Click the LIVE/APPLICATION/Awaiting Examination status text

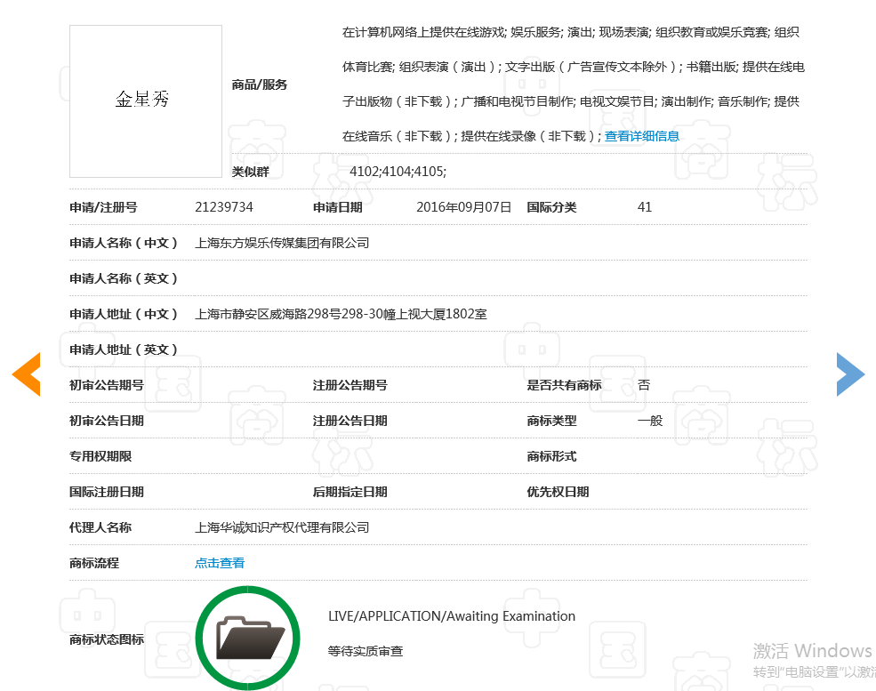(x=449, y=615)
